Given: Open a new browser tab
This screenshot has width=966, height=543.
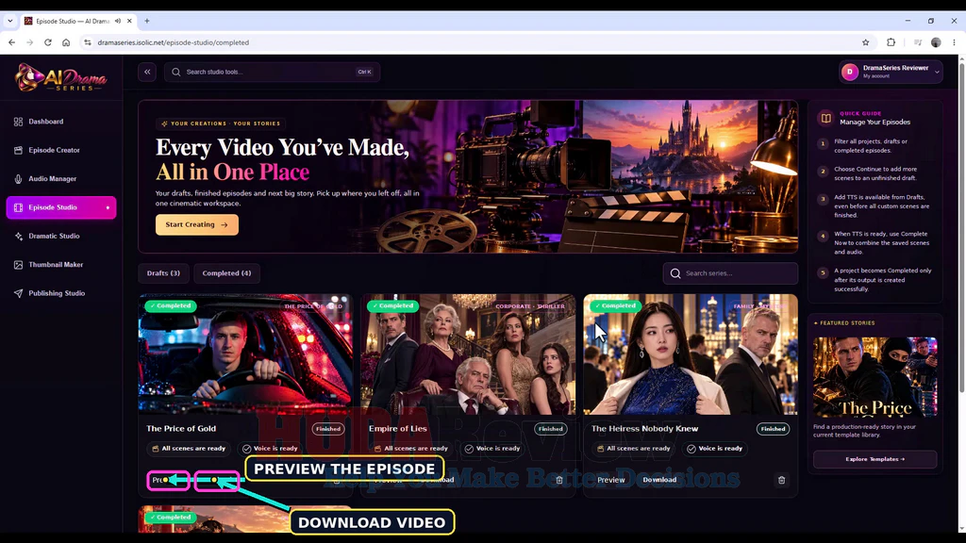Looking at the screenshot, I should [146, 21].
